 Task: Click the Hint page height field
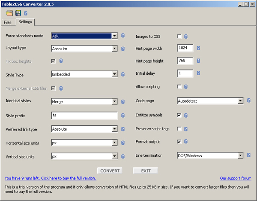click(185, 61)
